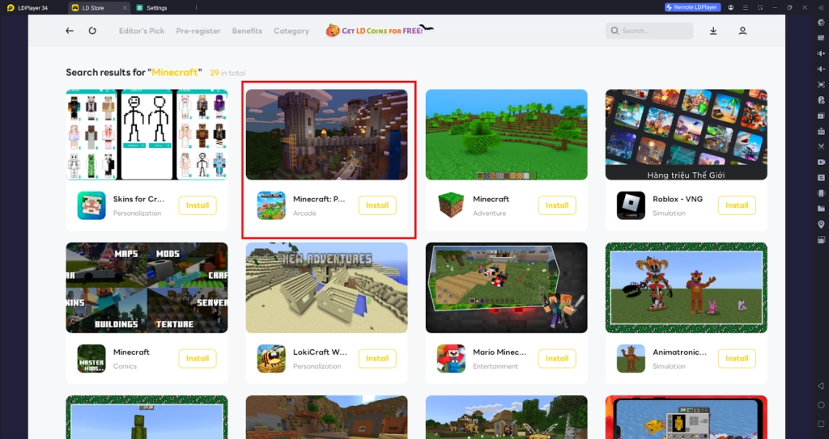
Task: Open the Category section
Action: point(291,31)
